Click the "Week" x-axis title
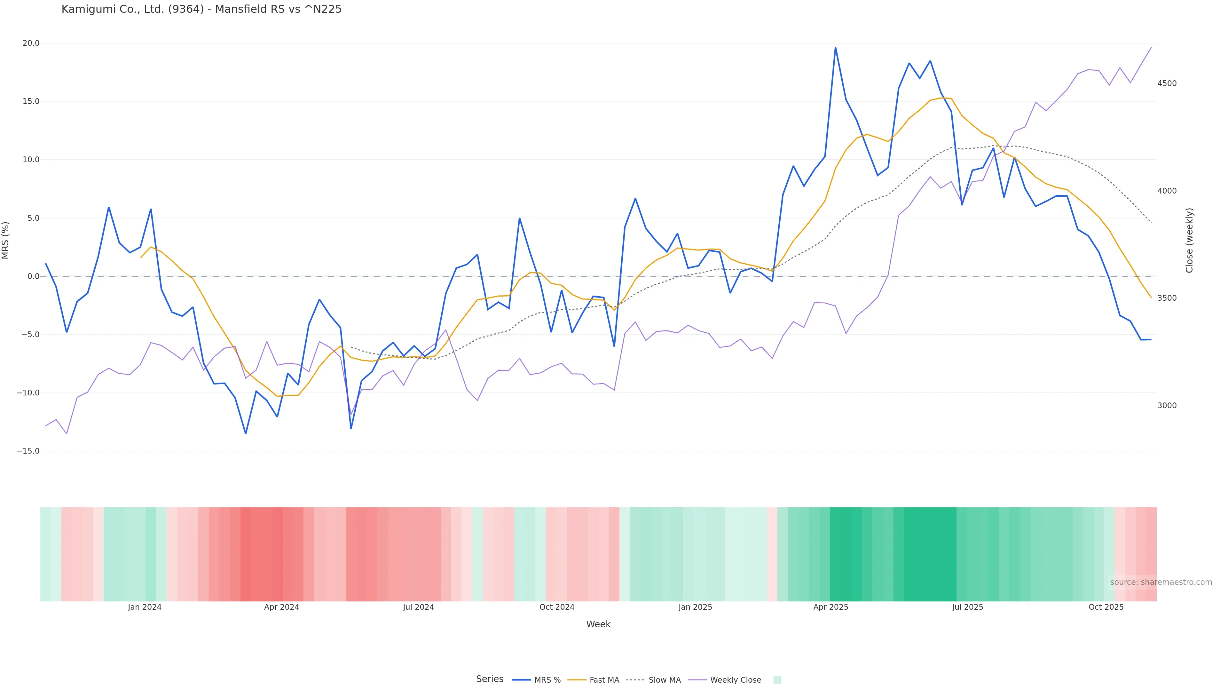 pos(598,624)
